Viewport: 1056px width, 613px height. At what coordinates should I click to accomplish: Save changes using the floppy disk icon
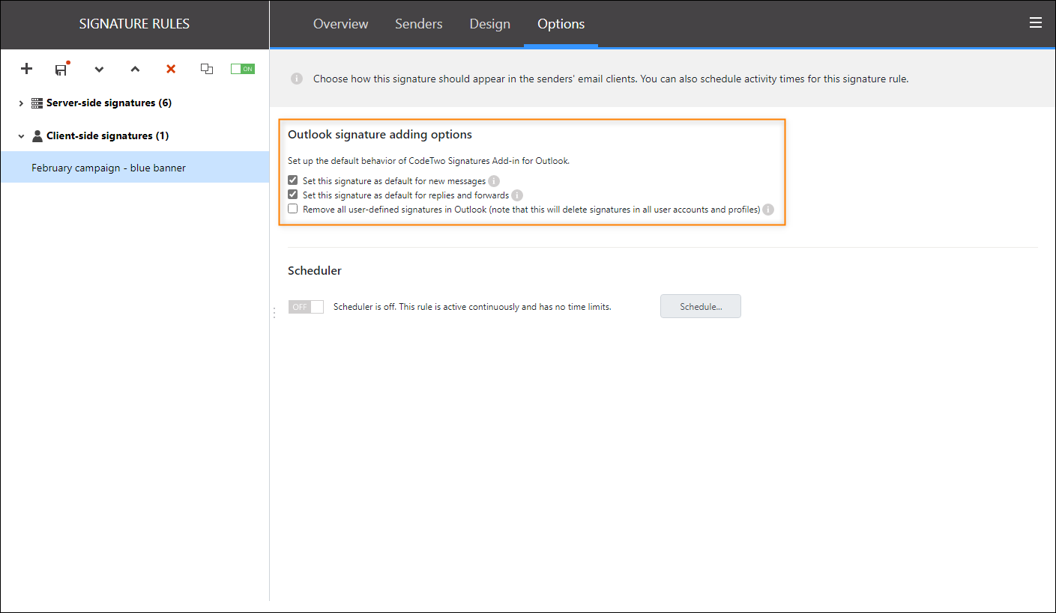pos(61,70)
